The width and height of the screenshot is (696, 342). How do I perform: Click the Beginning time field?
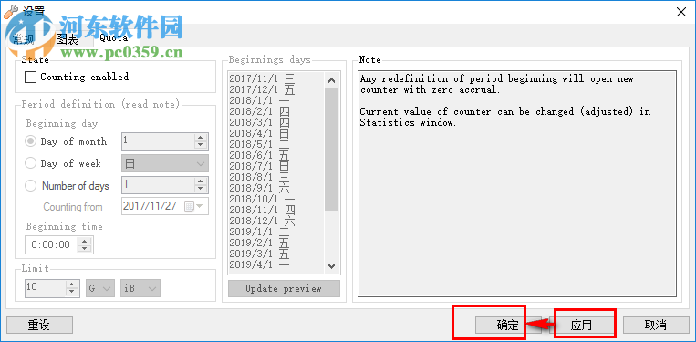tap(51, 244)
